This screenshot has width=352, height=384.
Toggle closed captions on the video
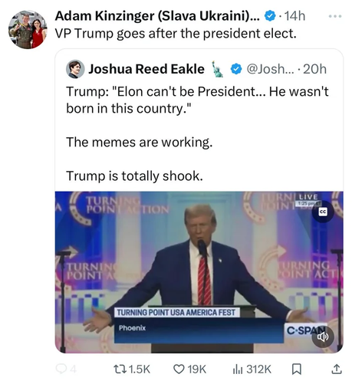(323, 212)
